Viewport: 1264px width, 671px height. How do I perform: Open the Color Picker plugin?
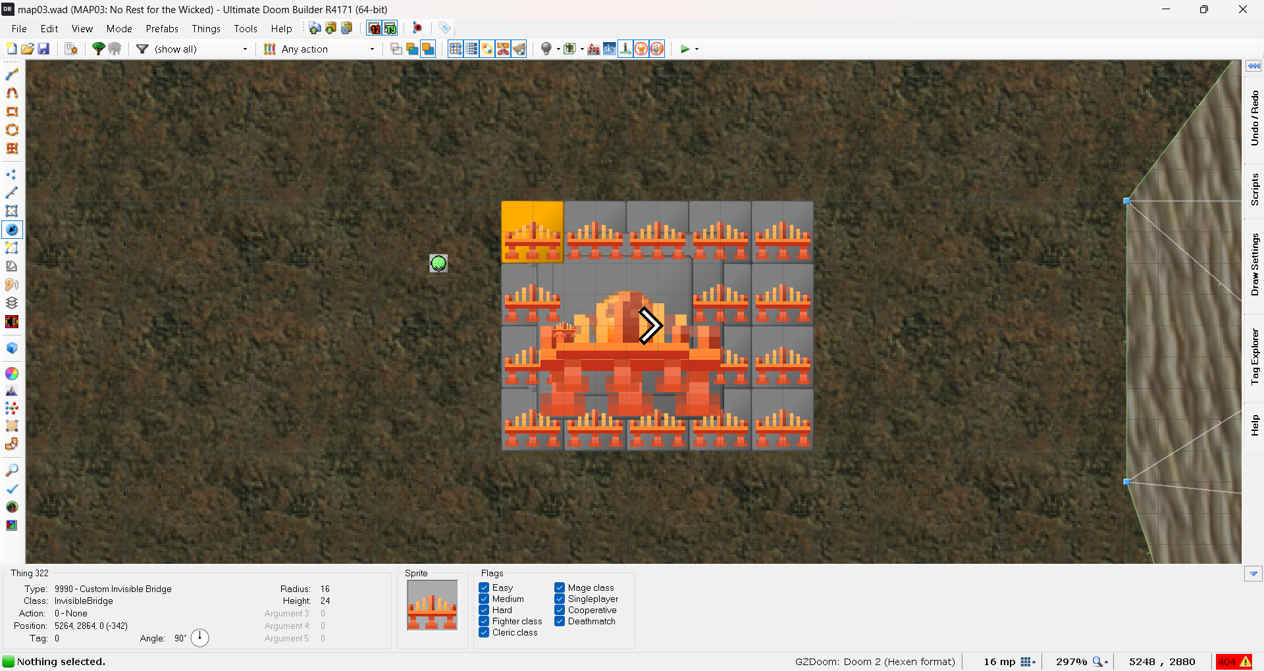(12, 374)
